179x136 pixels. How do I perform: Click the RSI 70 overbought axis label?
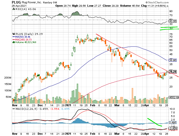[x=171, y=15]
